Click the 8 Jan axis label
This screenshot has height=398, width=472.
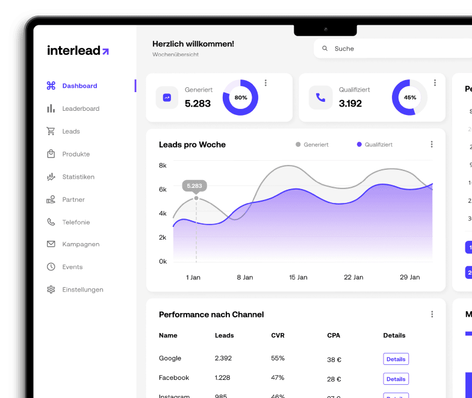[x=244, y=277]
